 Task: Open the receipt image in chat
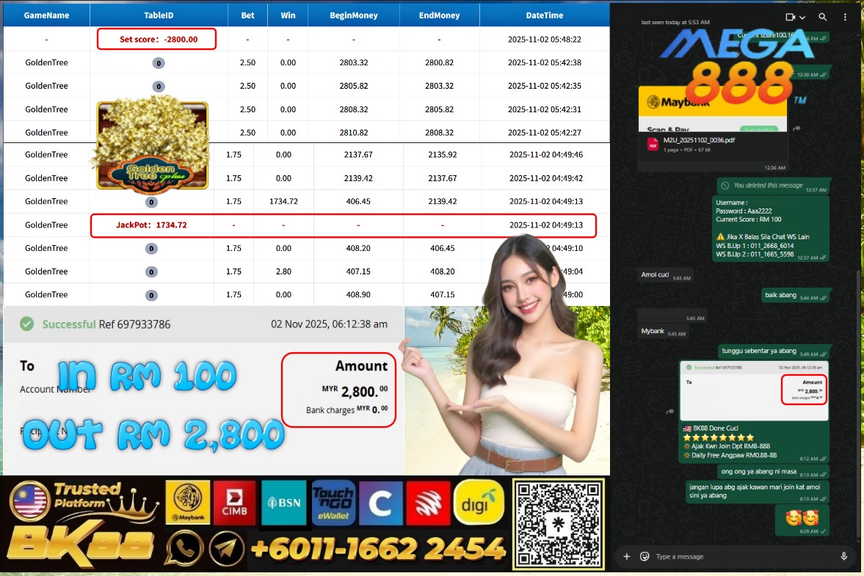click(754, 390)
